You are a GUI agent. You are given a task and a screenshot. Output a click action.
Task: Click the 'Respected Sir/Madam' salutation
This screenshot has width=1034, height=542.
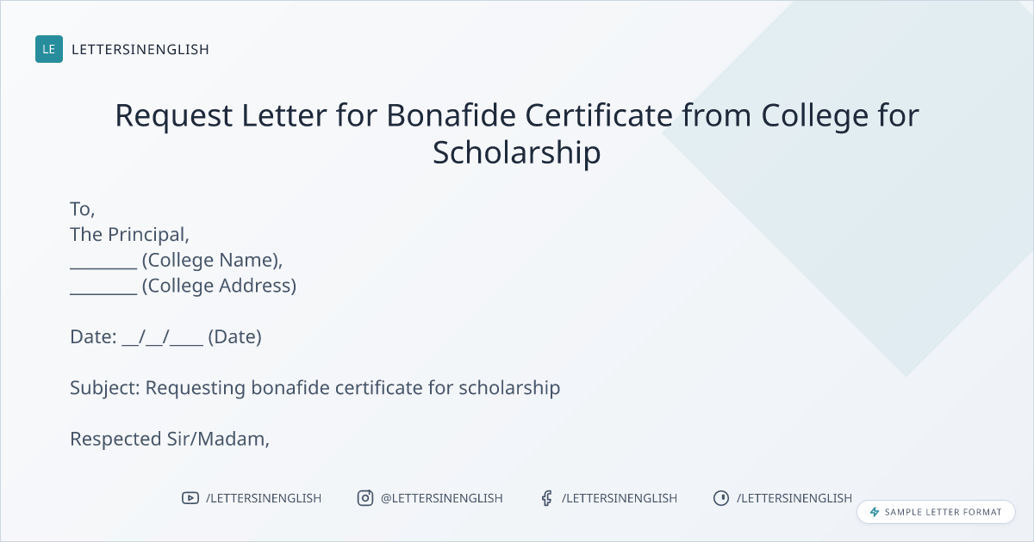[170, 439]
